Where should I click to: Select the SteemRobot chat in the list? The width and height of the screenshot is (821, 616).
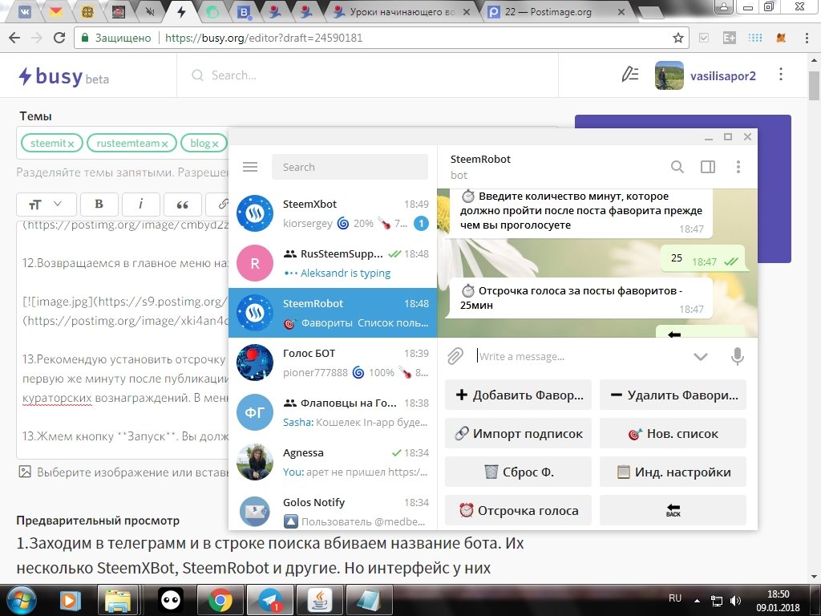pyautogui.click(x=333, y=313)
